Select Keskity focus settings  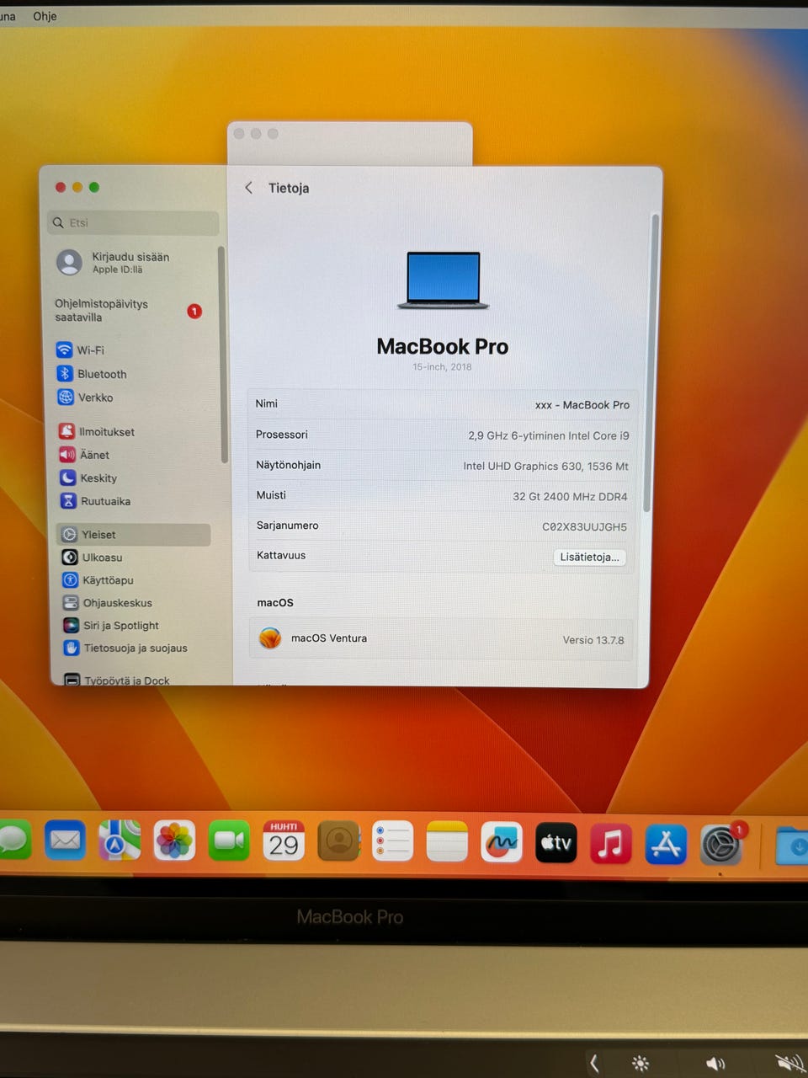88,478
